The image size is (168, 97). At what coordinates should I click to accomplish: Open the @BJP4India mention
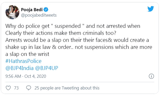19,68
